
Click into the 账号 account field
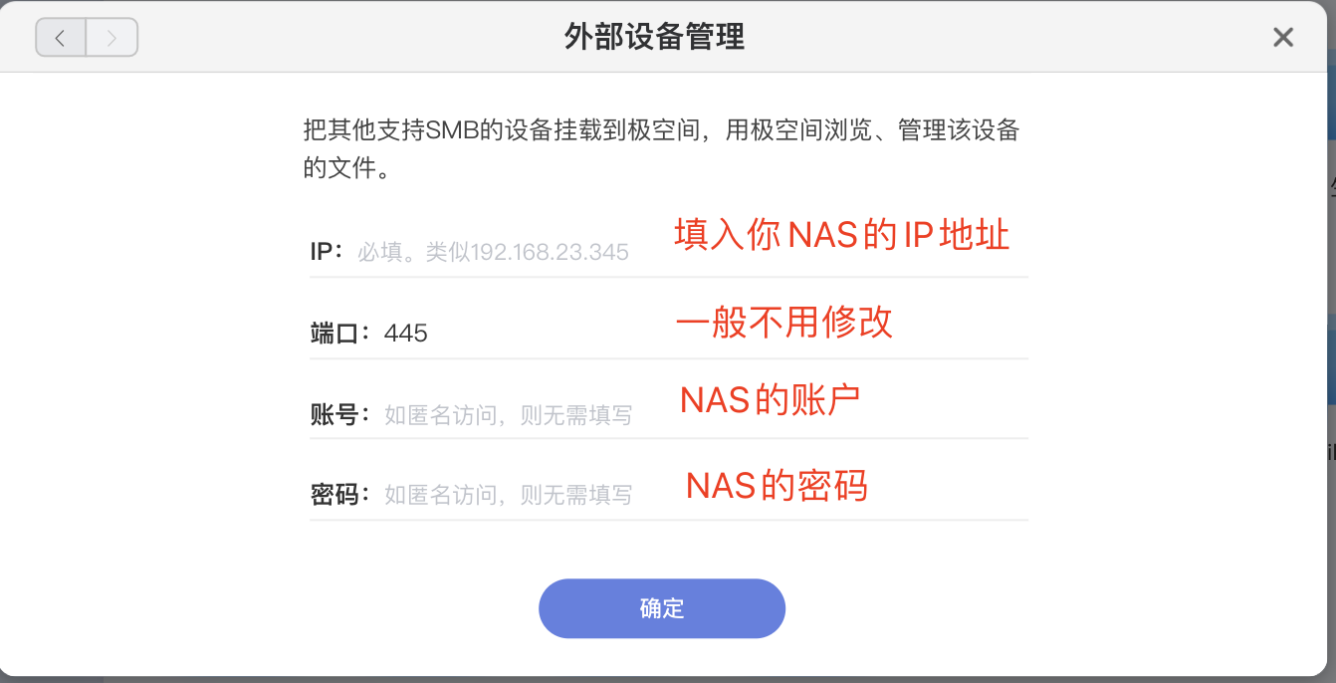click(508, 415)
